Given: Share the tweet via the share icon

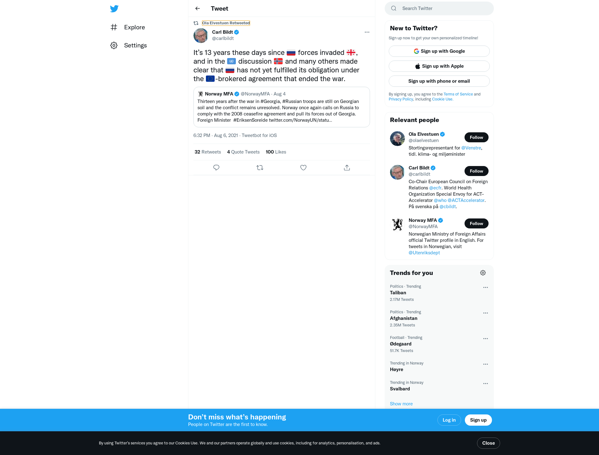Looking at the screenshot, I should (347, 168).
